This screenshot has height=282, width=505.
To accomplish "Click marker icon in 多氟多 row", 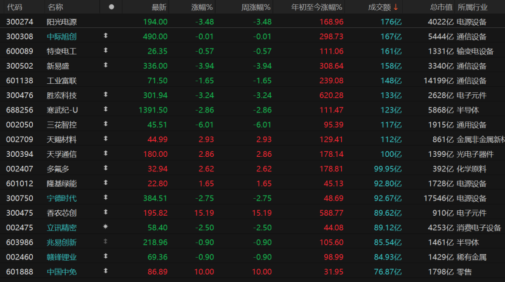I will click(x=106, y=168).
